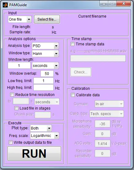The height and width of the screenshot is (170, 134).
Task: Enable Load file in stages checkbox
Action: 16,108
